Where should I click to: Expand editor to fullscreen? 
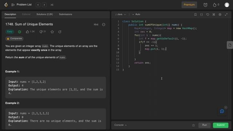226,15
